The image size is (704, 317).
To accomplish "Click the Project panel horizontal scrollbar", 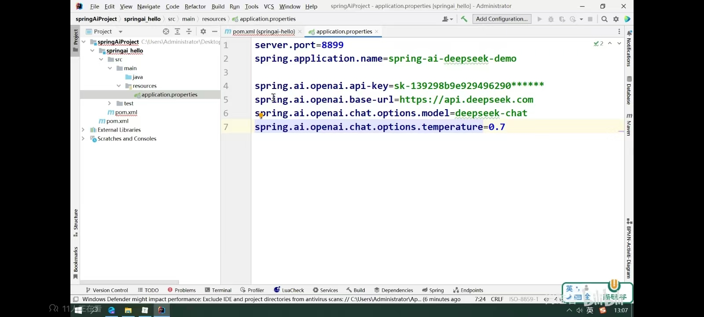I will 129,282.
